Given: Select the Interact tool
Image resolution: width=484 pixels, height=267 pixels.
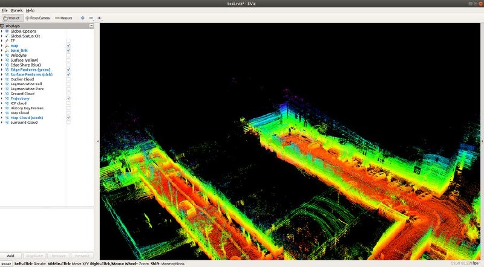Looking at the screenshot, I should [x=11, y=18].
